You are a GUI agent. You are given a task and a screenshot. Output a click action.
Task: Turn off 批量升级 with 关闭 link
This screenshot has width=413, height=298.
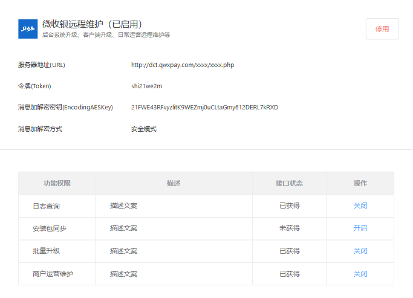tap(360, 251)
